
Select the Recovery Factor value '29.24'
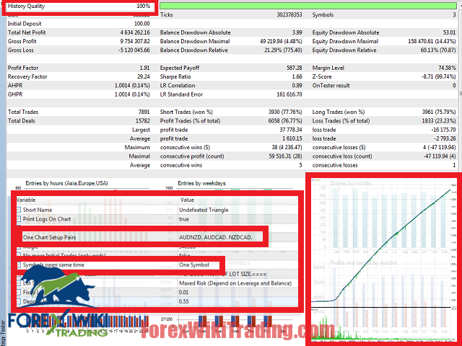[x=144, y=76]
